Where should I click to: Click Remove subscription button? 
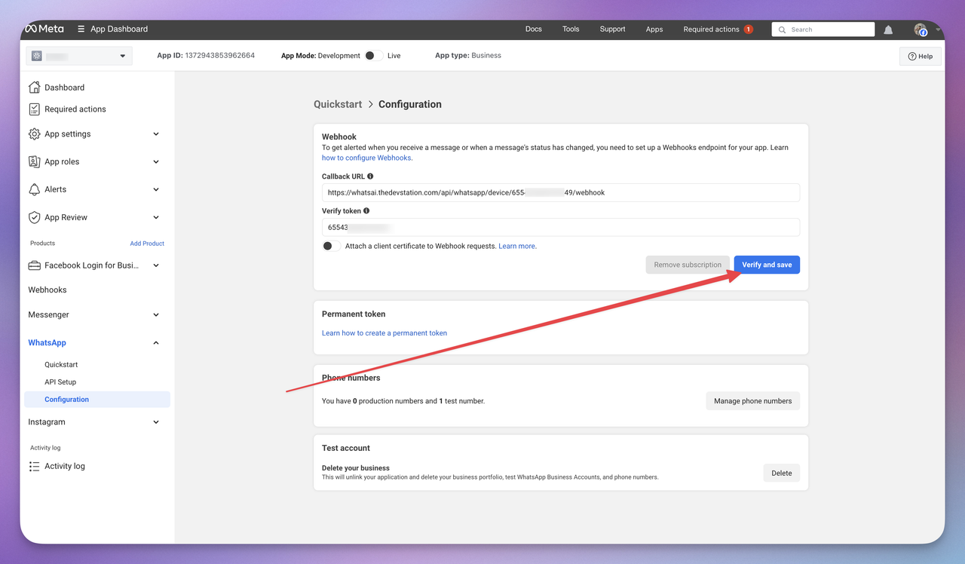coord(688,265)
